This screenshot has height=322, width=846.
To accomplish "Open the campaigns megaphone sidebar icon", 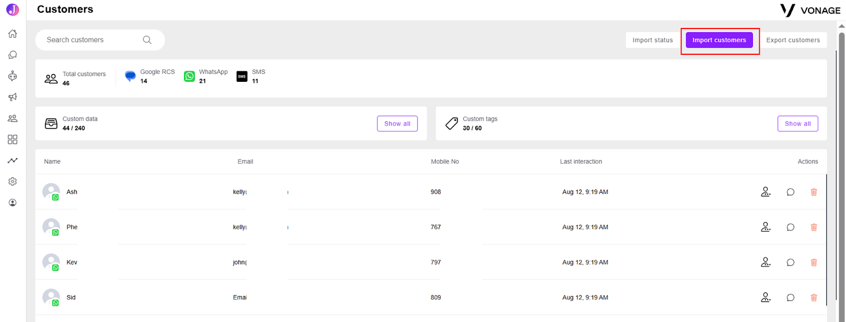I will click(x=13, y=97).
